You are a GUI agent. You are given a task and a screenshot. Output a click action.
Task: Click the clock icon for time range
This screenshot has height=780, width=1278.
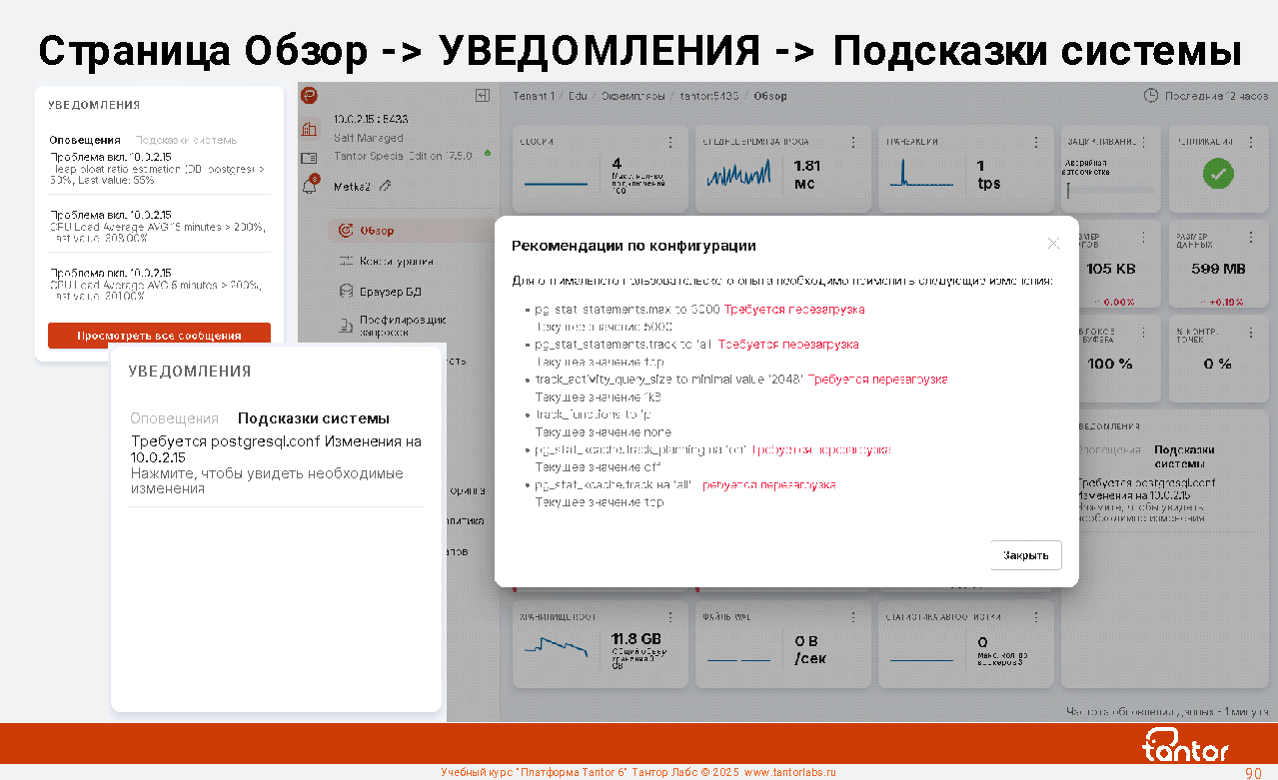click(x=1151, y=96)
